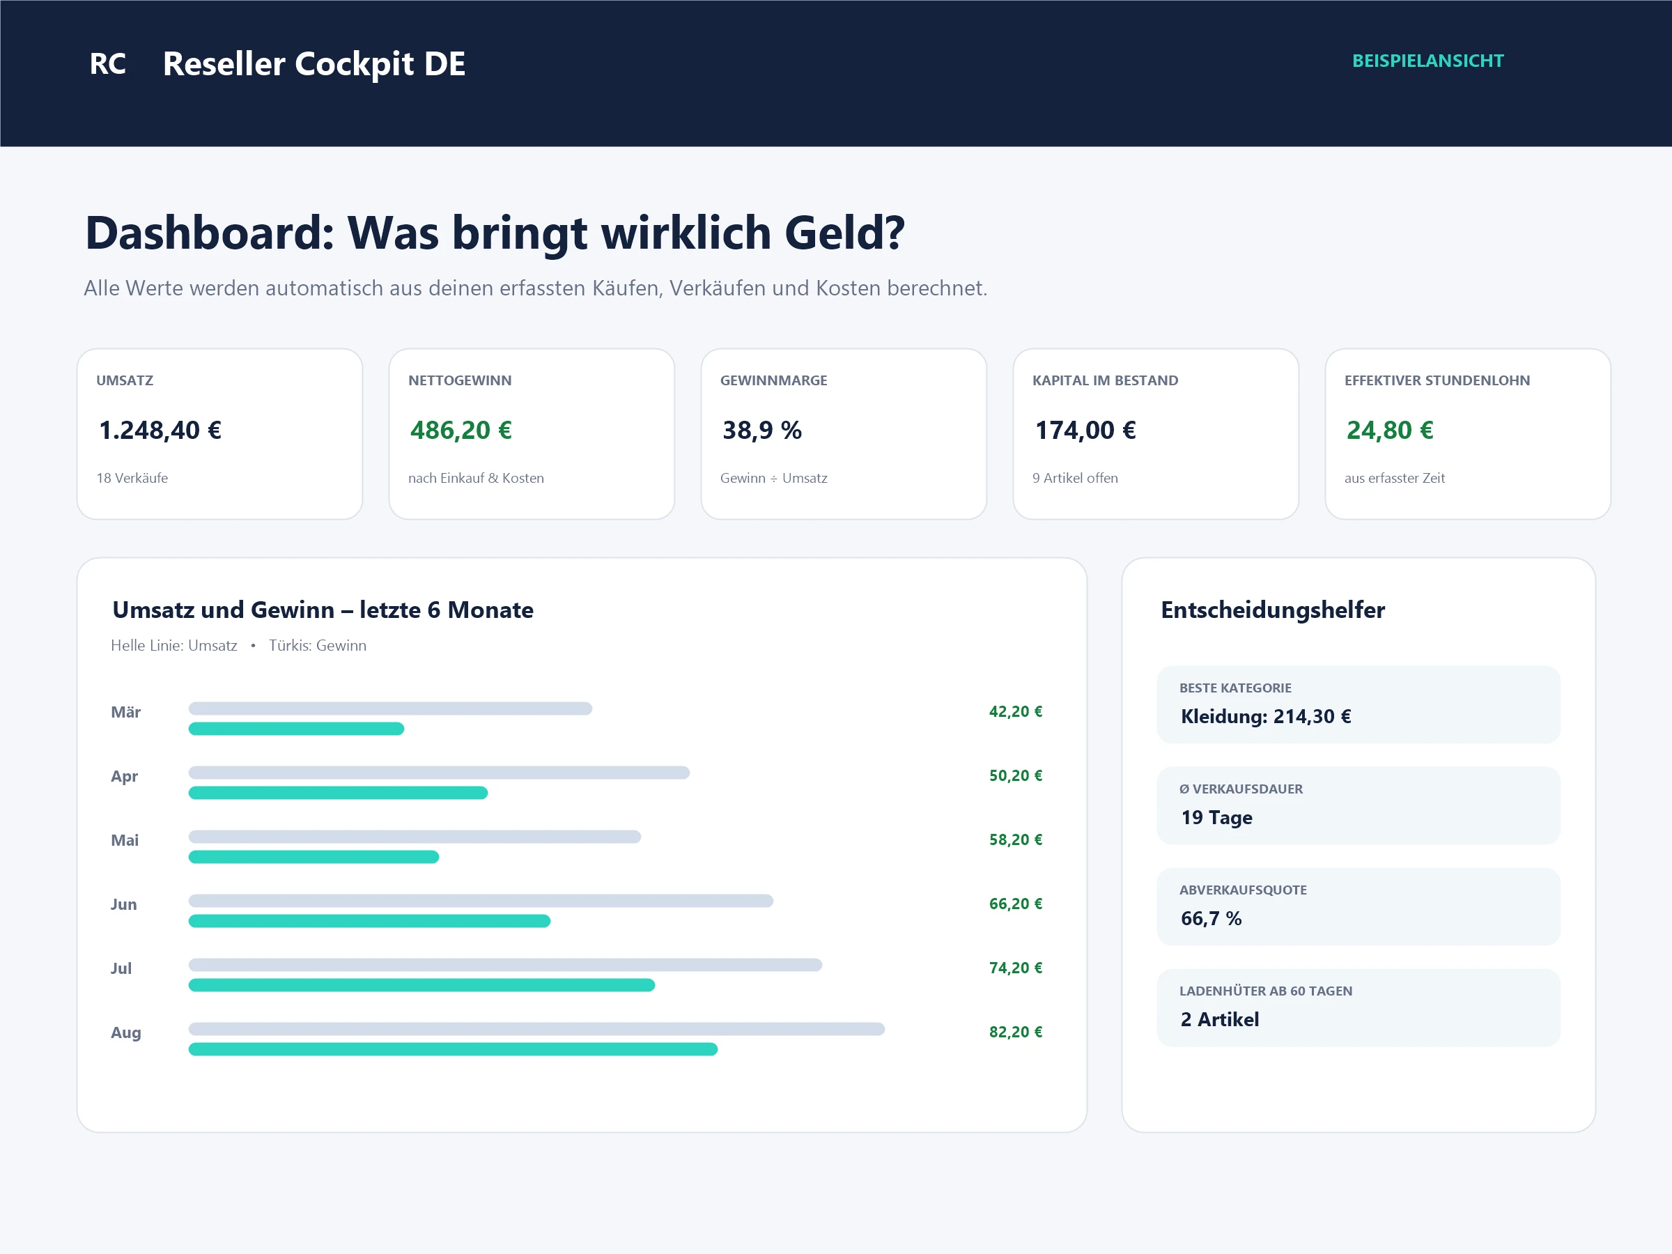Click 'nach Einkauf & Kosten' text
This screenshot has height=1254, width=1672.
[477, 478]
